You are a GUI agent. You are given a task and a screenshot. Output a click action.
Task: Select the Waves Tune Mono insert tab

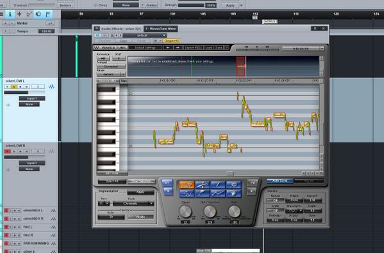[x=161, y=29]
